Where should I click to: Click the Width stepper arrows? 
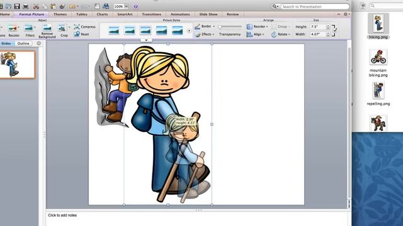[328, 34]
